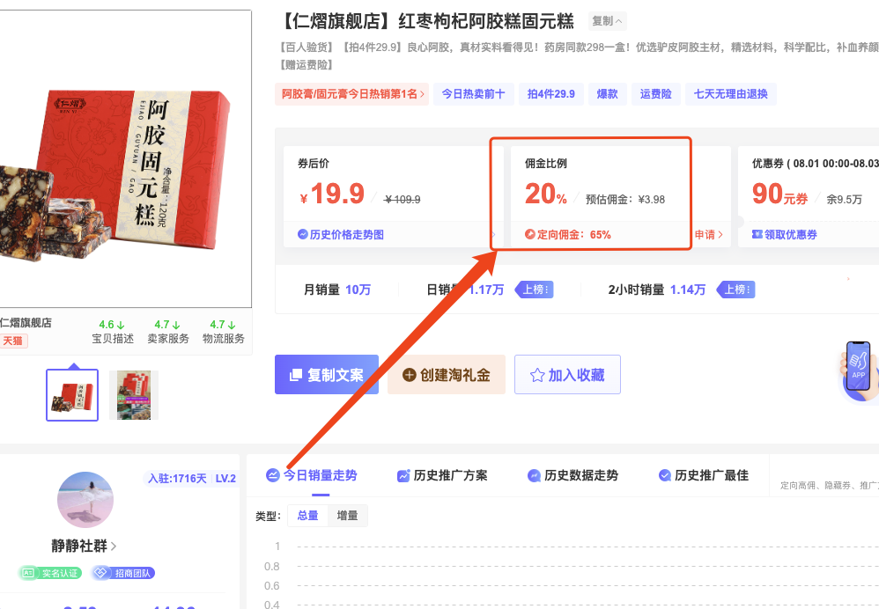Select first red box product thumbnail
This screenshot has width=879, height=609.
72,395
